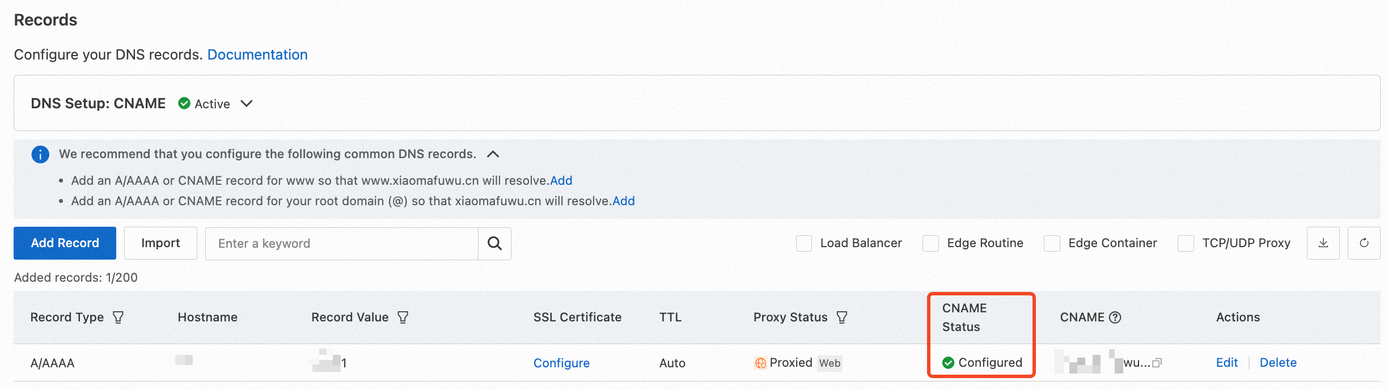Click the Proxy Status filter icon
Image resolution: width=1388 pixels, height=390 pixels.
(842, 317)
